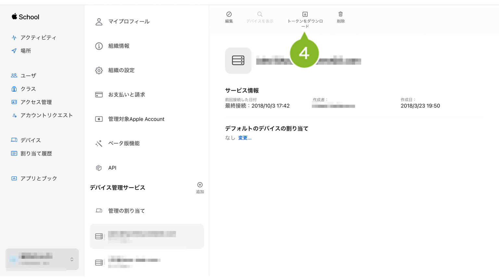Open 組織情報 page
The image size is (499, 280).
(119, 46)
